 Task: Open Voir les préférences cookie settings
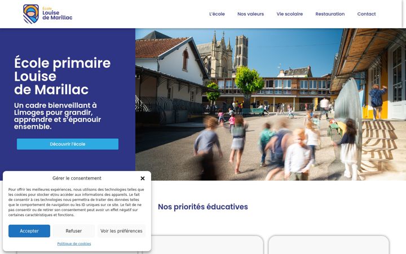pos(121,231)
